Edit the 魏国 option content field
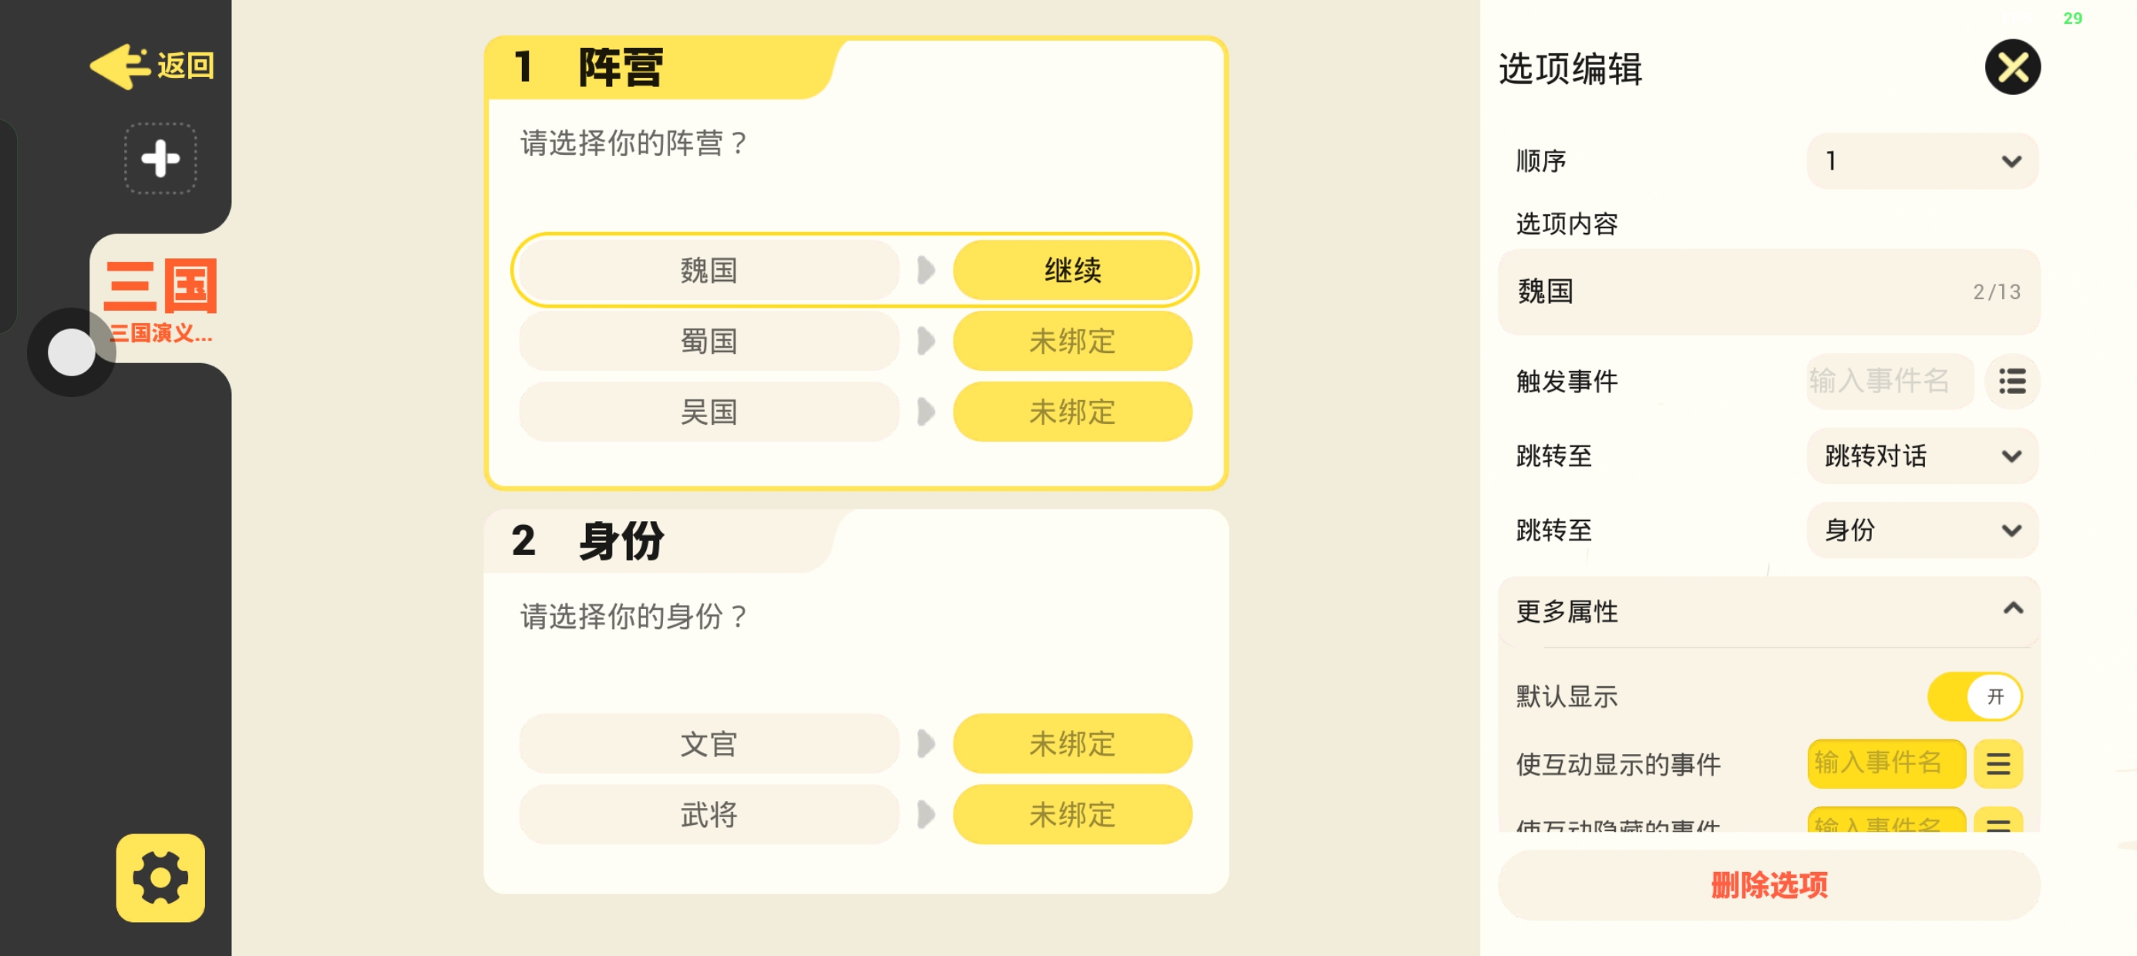2137x956 pixels. click(x=1742, y=292)
